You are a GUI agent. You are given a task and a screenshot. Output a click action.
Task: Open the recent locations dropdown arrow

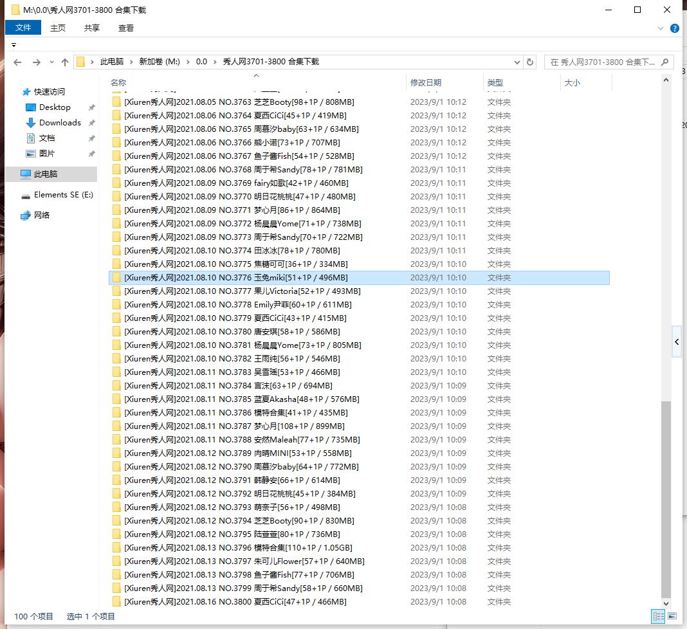51,62
